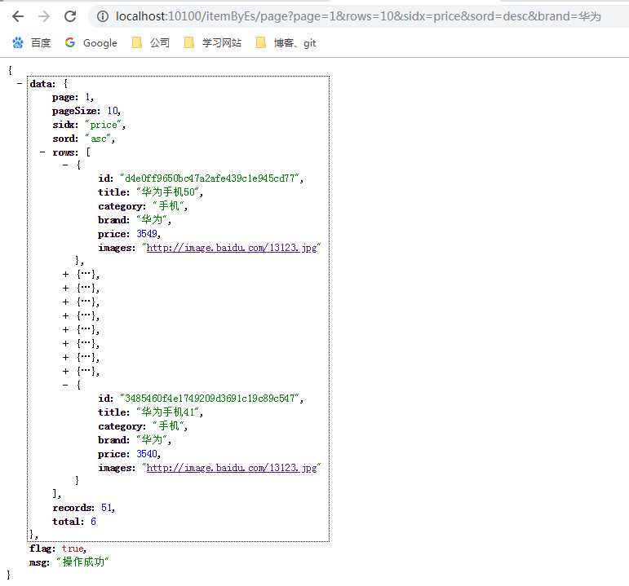Expand the third collapsed row object

click(65, 289)
